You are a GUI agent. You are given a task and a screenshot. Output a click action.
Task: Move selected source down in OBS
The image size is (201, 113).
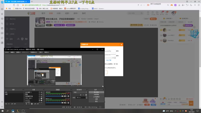pos(38,104)
